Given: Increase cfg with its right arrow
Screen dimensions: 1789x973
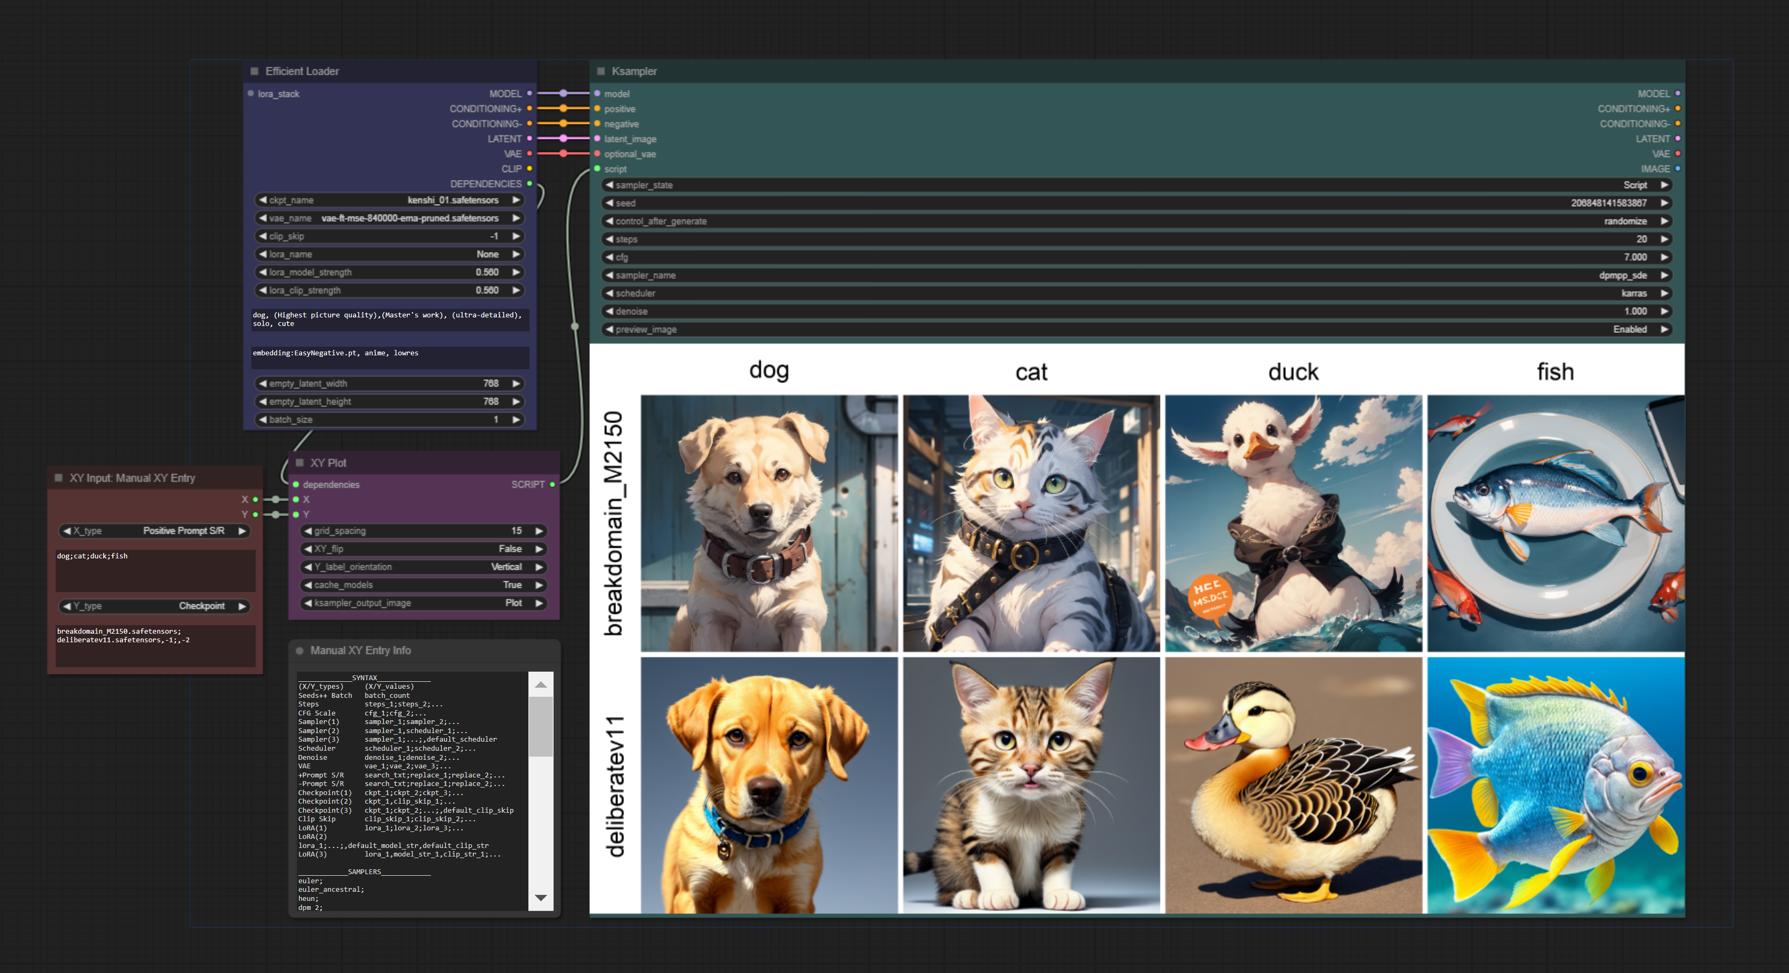Looking at the screenshot, I should [x=1664, y=258].
